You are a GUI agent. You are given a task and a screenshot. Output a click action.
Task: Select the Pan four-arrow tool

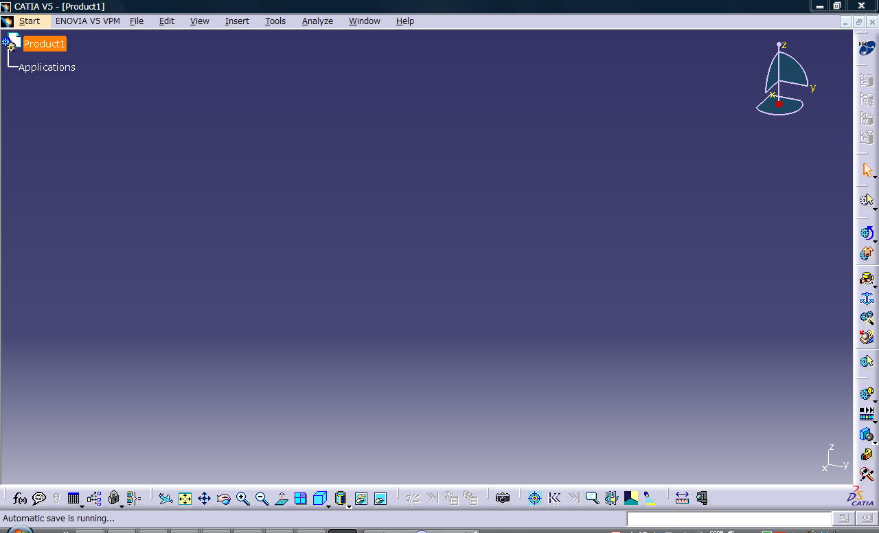pos(204,499)
